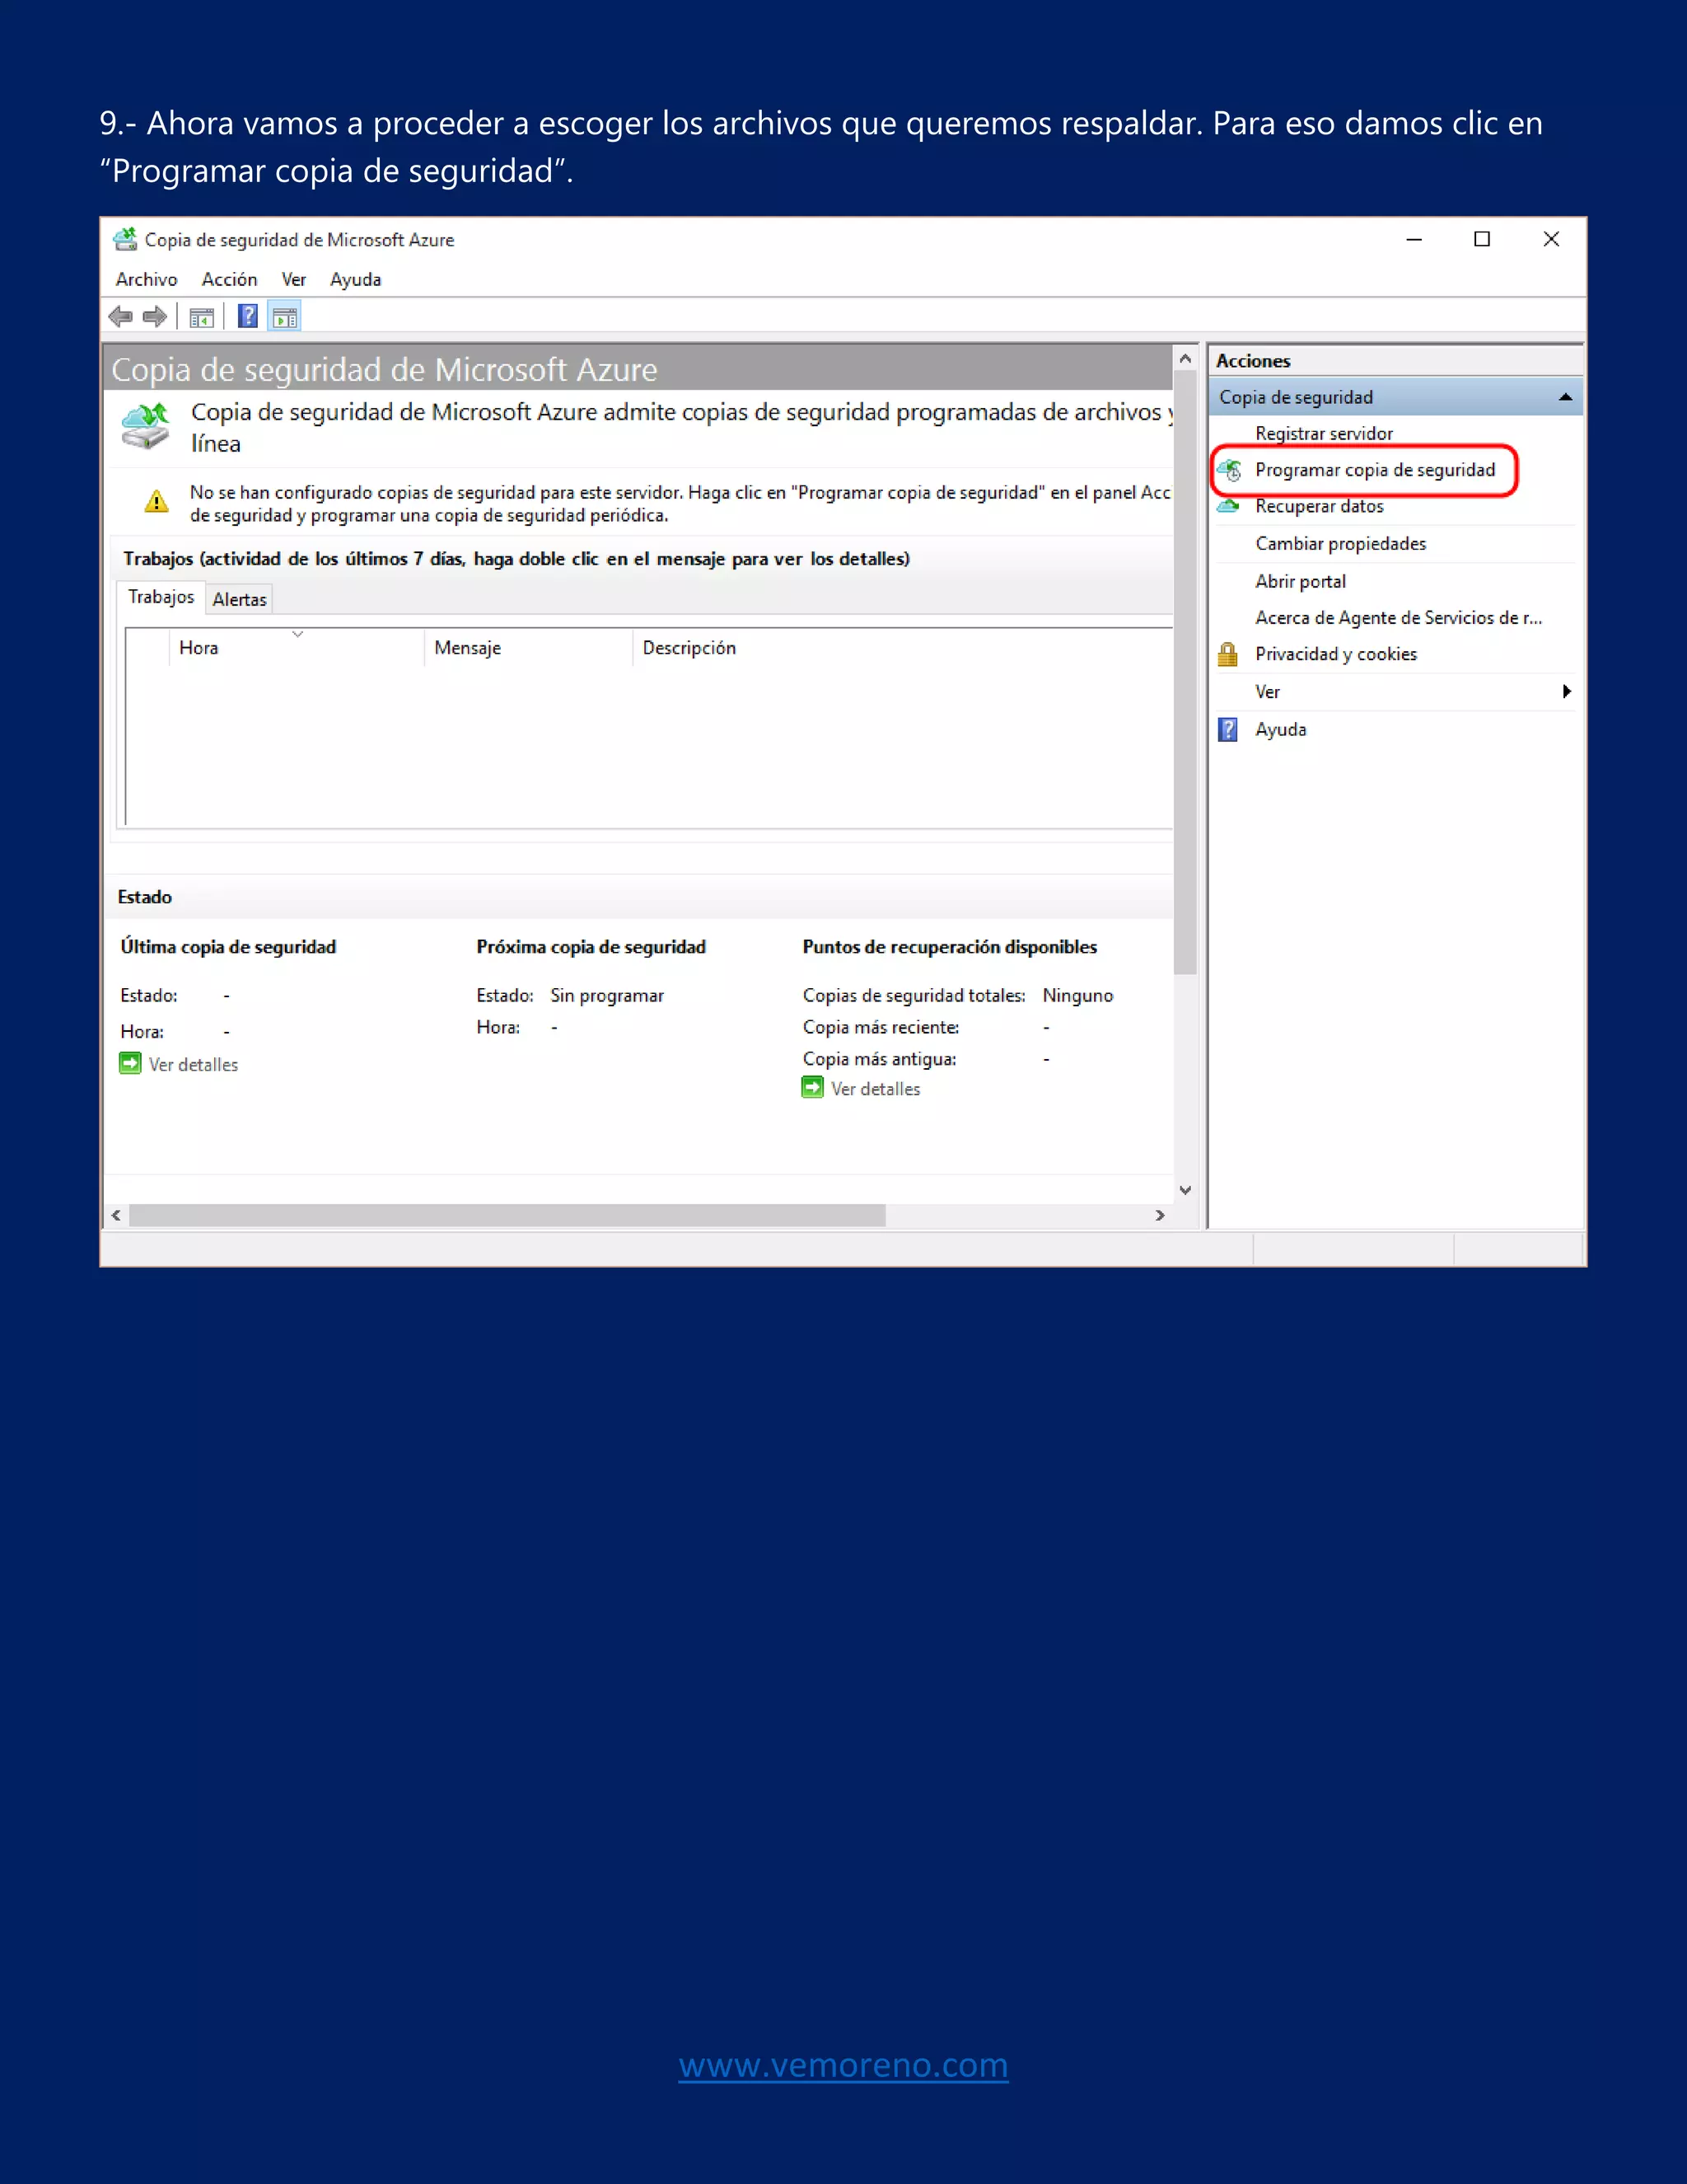Minimize the Azure Backup window
This screenshot has width=1687, height=2184.
click(1414, 239)
